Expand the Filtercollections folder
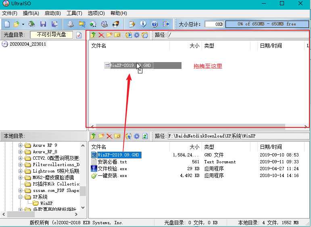Screen dimensions: 311x227 tap(20, 165)
